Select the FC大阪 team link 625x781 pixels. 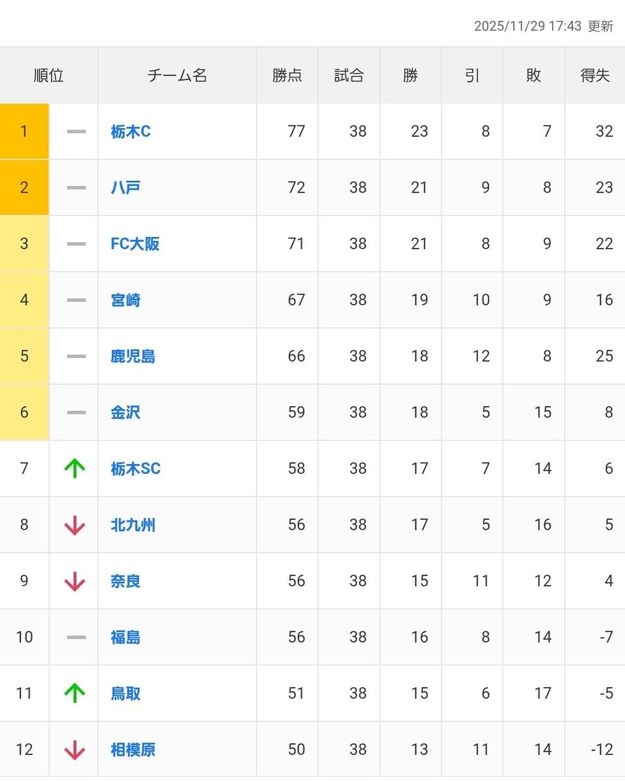135,244
